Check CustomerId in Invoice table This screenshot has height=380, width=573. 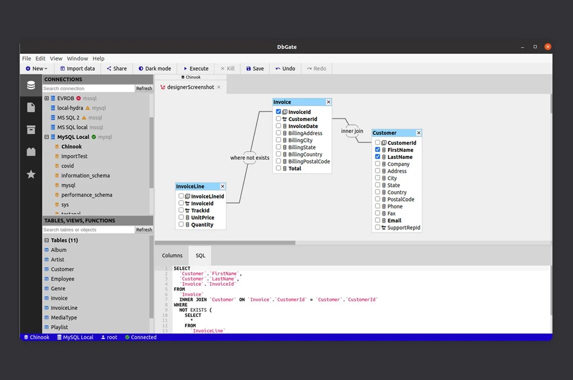pos(278,118)
